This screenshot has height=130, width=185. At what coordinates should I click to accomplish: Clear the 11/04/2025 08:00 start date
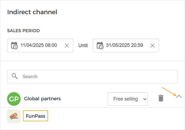click(x=67, y=46)
